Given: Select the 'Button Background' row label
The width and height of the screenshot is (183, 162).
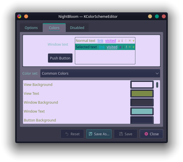Looking at the screenshot, I should tap(40, 120).
